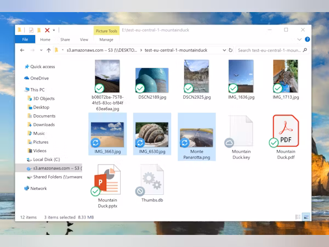Select the Mountain Duck.pdf file icon
This screenshot has width=329, height=247.
286,131
